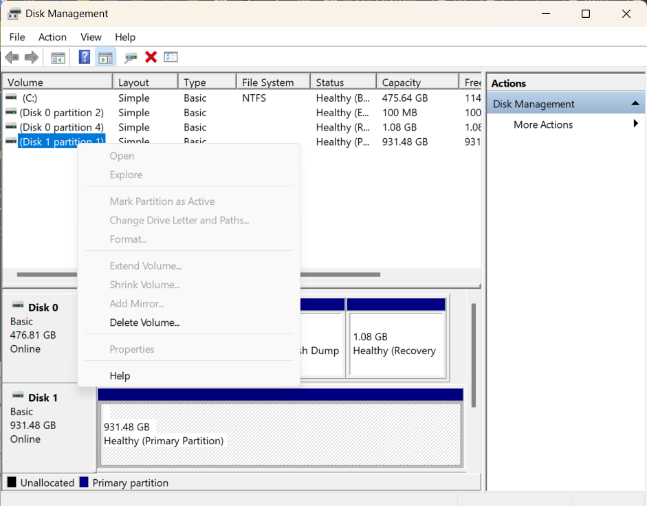The image size is (647, 506).
Task: Select the (C:) volume drive icon
Action: [11, 98]
